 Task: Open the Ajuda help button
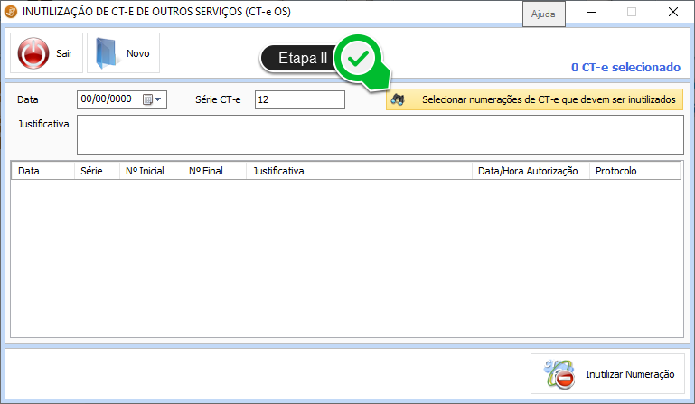tap(543, 14)
